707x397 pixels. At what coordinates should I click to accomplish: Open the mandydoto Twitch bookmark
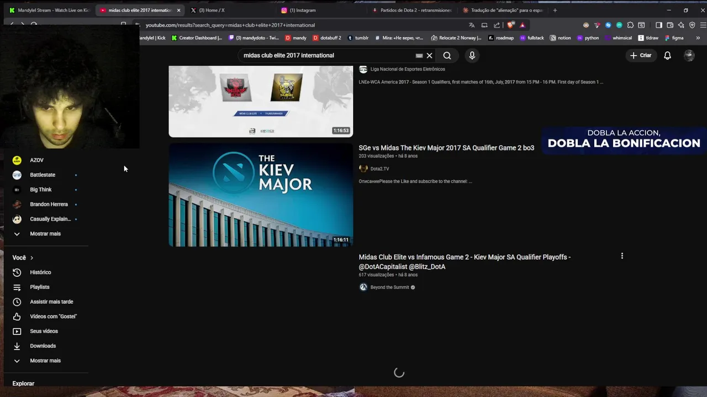click(x=254, y=38)
